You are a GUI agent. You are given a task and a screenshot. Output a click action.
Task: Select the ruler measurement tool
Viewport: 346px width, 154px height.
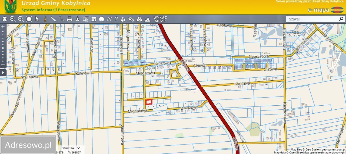[53, 19]
